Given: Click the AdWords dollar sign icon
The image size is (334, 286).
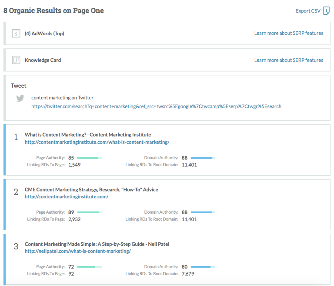Looking at the screenshot, I should 16,34.
